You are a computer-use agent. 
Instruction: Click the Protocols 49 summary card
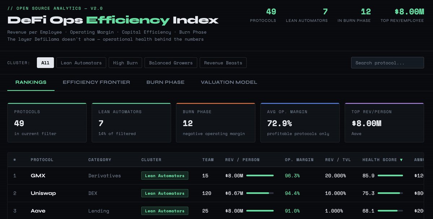47,122
